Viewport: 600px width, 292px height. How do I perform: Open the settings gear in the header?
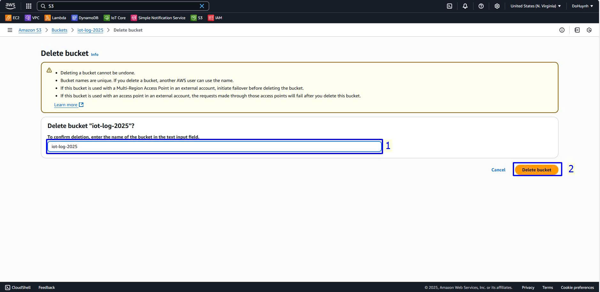tap(497, 6)
